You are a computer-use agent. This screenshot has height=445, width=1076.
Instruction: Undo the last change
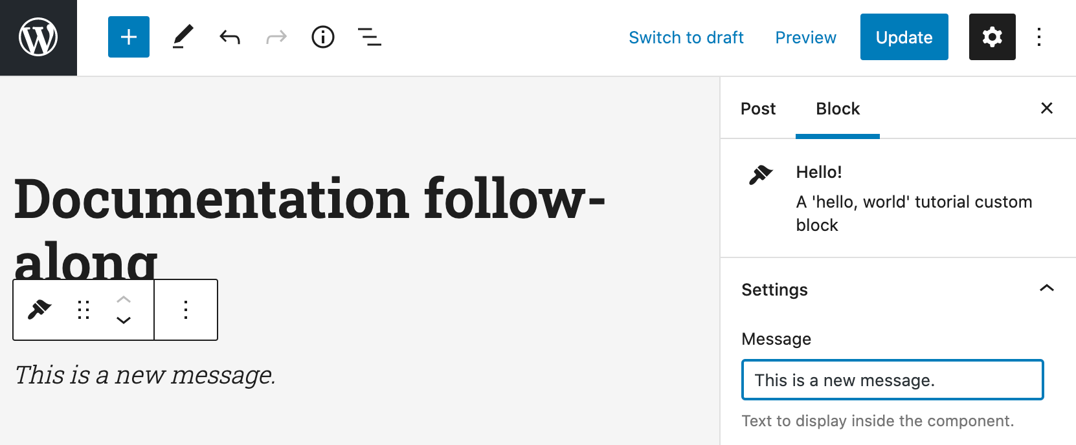[230, 37]
